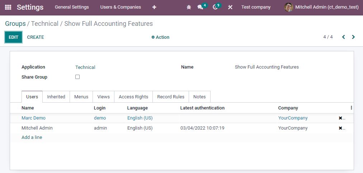Open the apps grid menu icon
Viewport: 363px width, 173px height.
click(8, 7)
